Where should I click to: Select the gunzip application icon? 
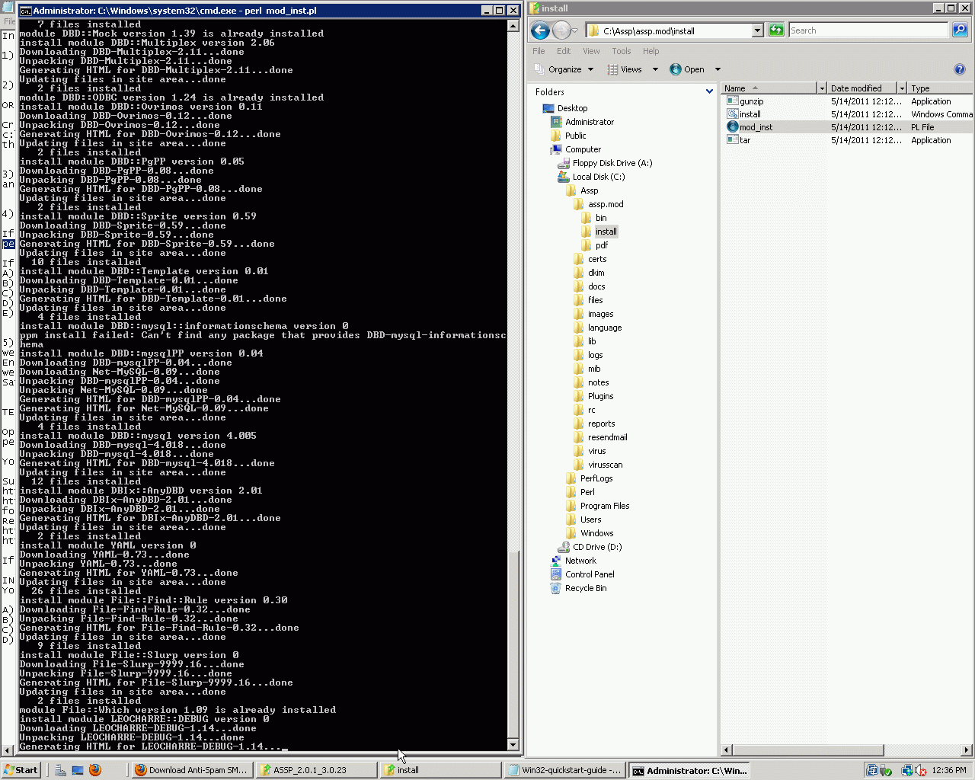click(733, 101)
